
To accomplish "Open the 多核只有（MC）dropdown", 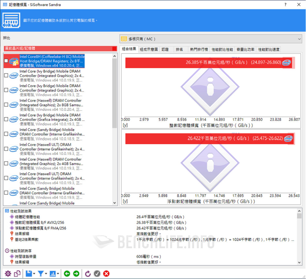I will click(211, 39).
